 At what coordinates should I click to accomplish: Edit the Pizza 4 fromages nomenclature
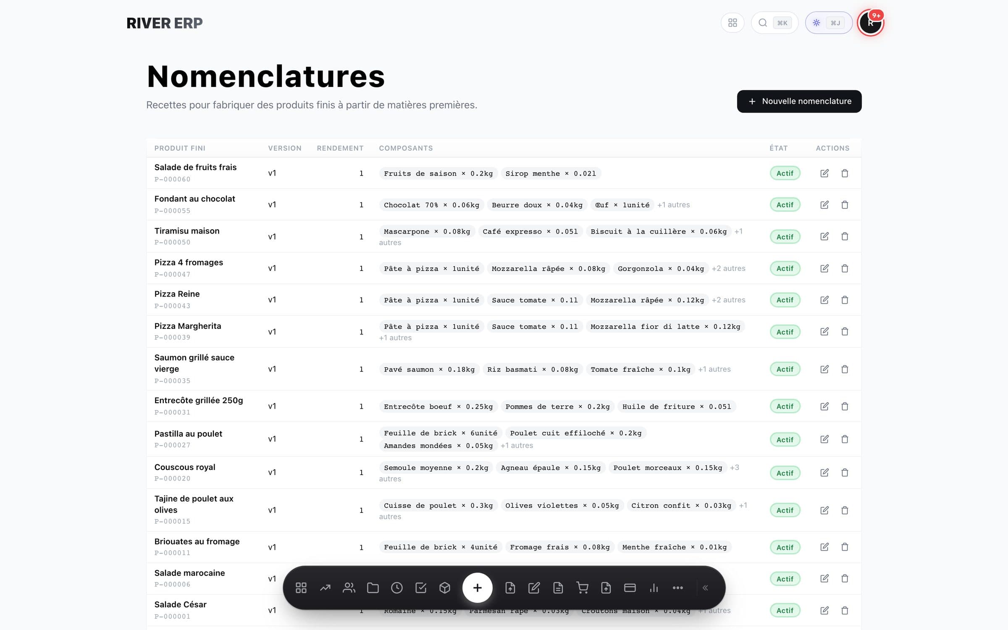click(x=824, y=268)
